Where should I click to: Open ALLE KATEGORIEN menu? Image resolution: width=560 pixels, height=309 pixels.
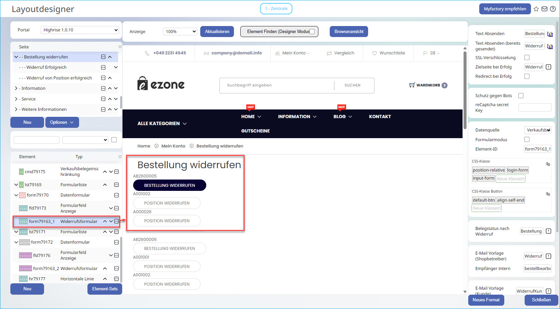point(162,123)
